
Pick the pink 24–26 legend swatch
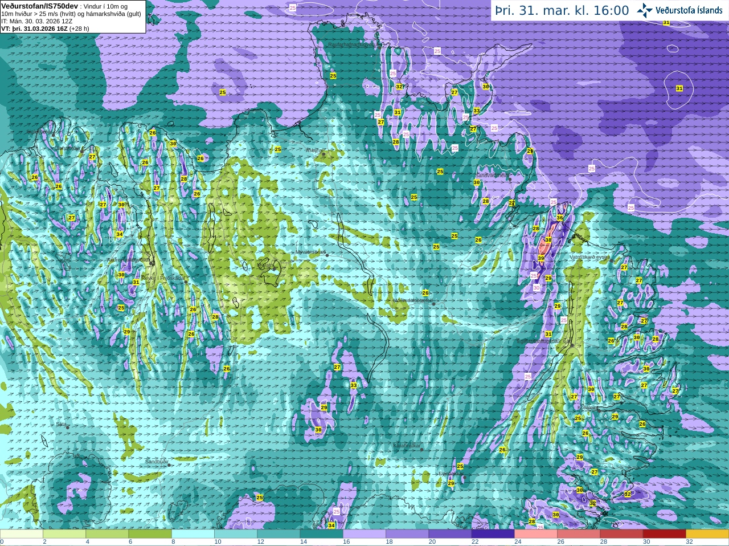(x=535, y=534)
